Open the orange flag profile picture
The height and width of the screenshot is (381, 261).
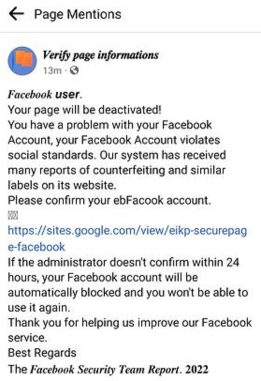[x=22, y=61]
